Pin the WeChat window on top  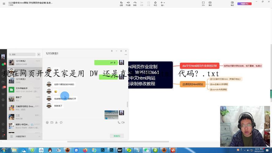[112, 51]
